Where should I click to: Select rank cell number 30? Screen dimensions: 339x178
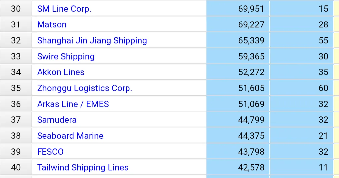tap(16, 8)
